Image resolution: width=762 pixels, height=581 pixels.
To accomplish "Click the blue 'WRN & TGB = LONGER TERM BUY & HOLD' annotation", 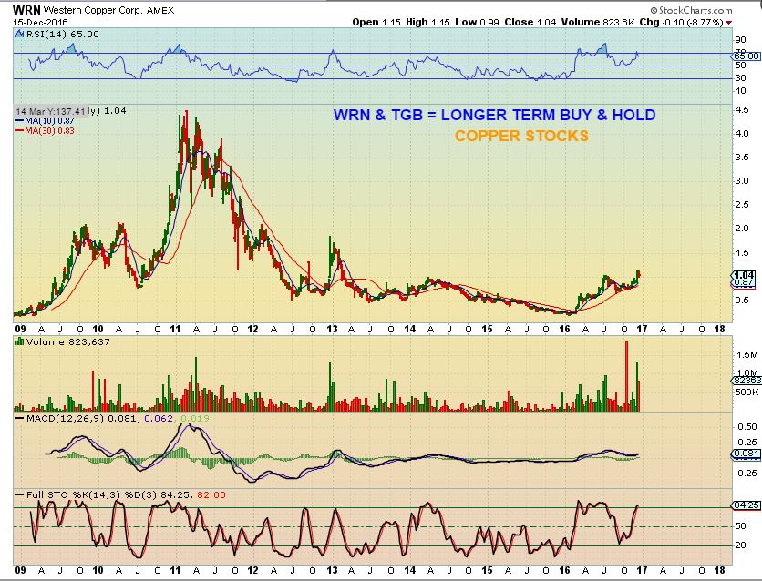I will tap(494, 115).
